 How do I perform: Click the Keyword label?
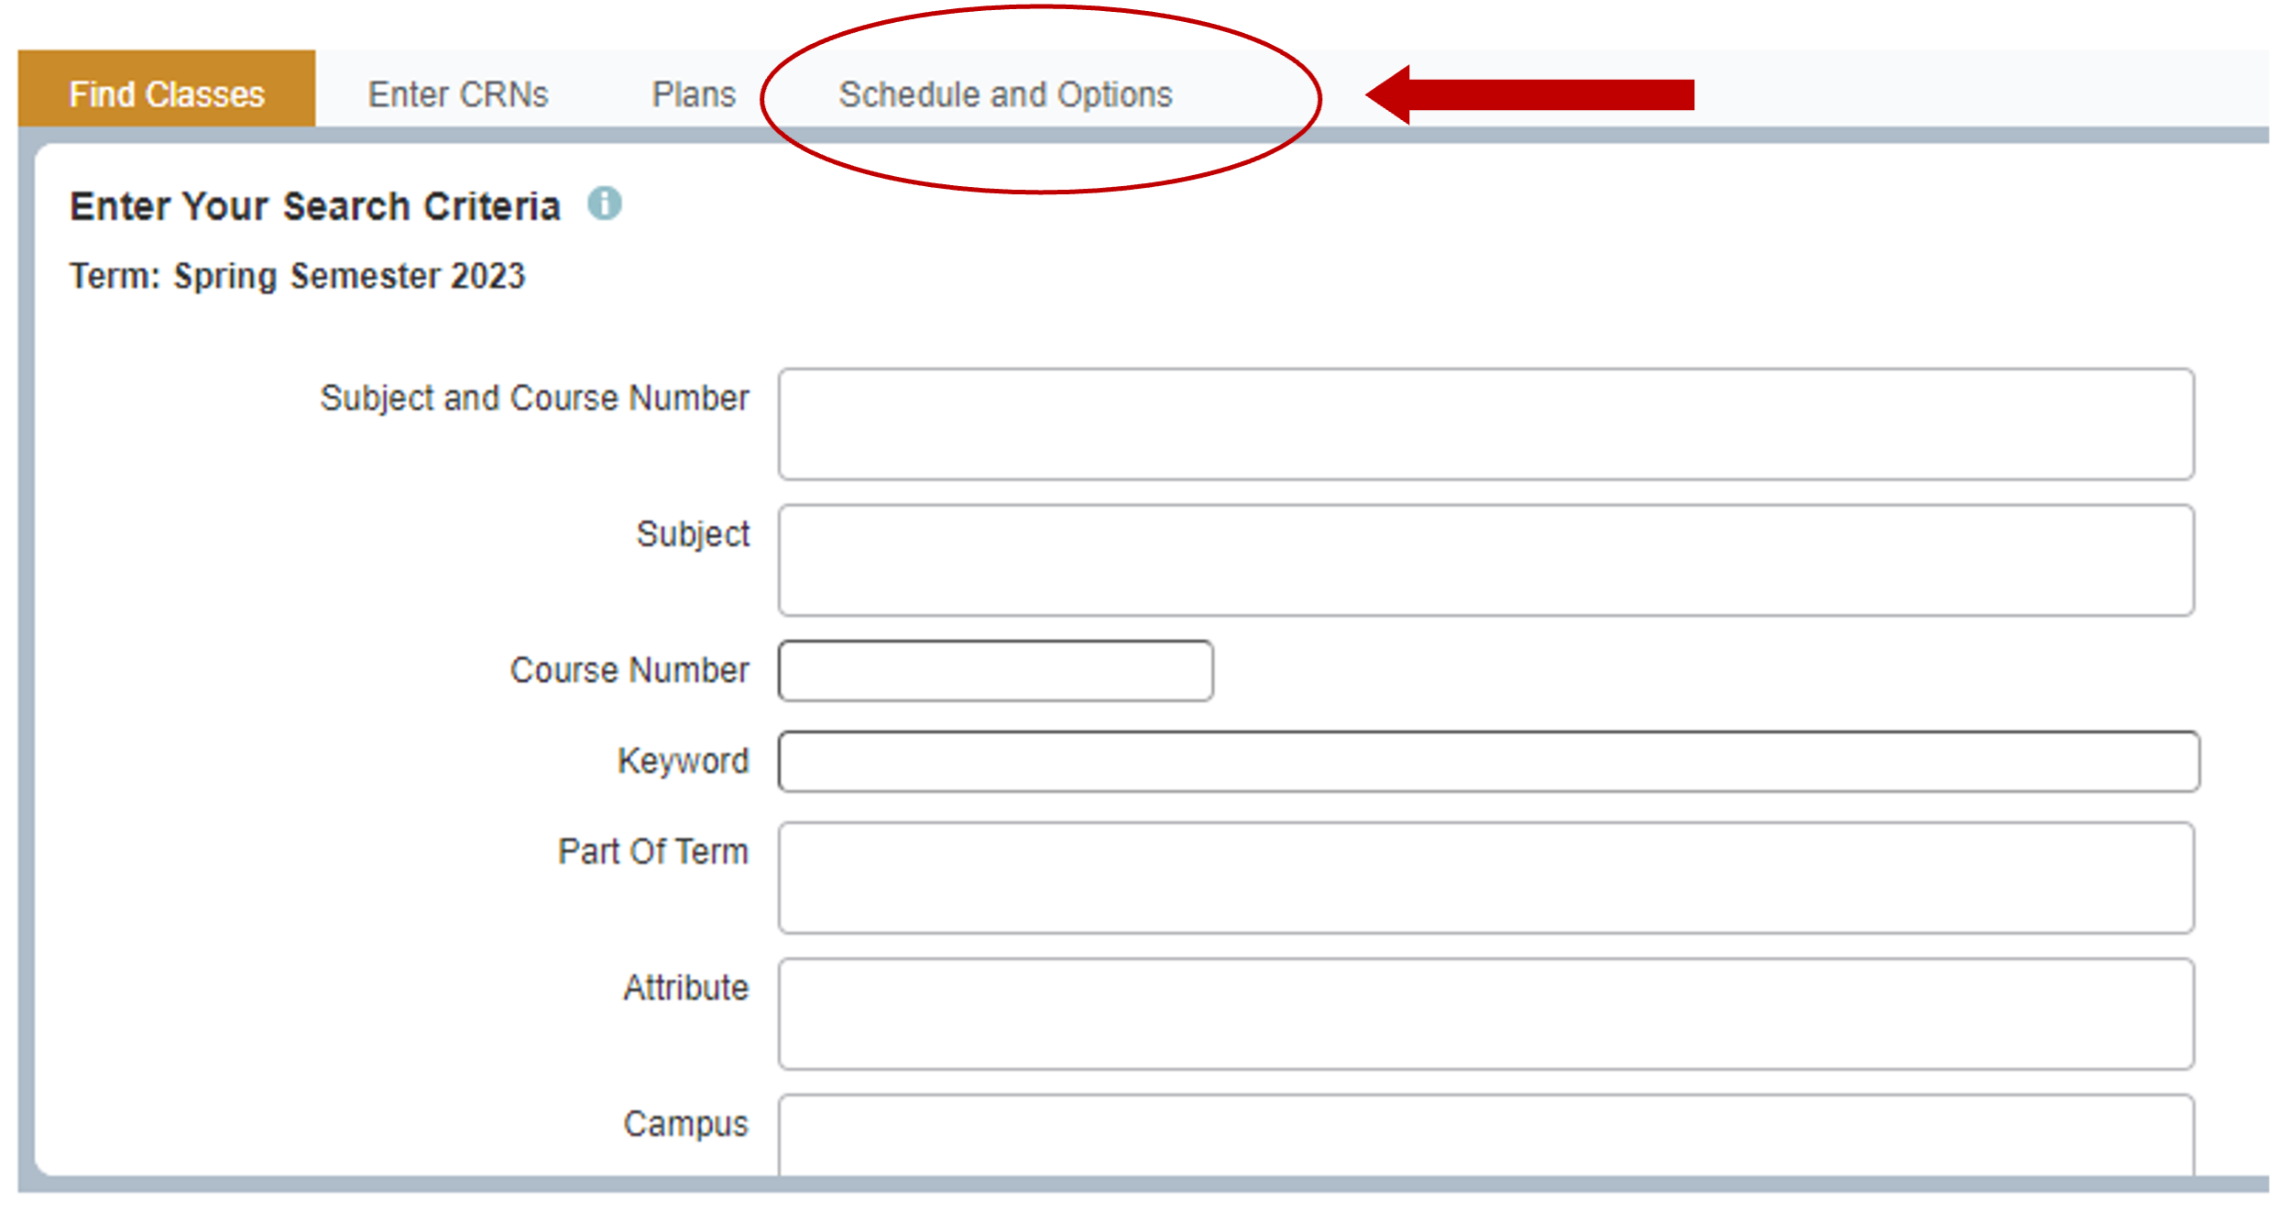683,761
